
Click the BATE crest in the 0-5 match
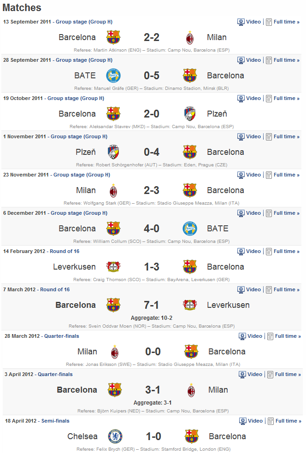pos(113,76)
